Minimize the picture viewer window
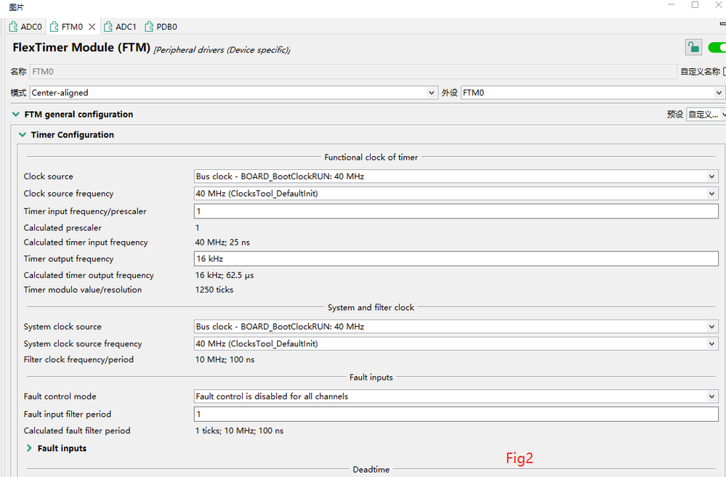This screenshot has width=726, height=477. (x=671, y=5)
